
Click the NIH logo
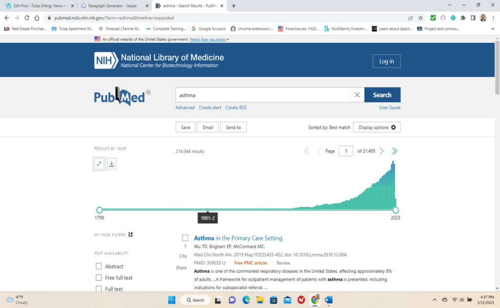106,60
